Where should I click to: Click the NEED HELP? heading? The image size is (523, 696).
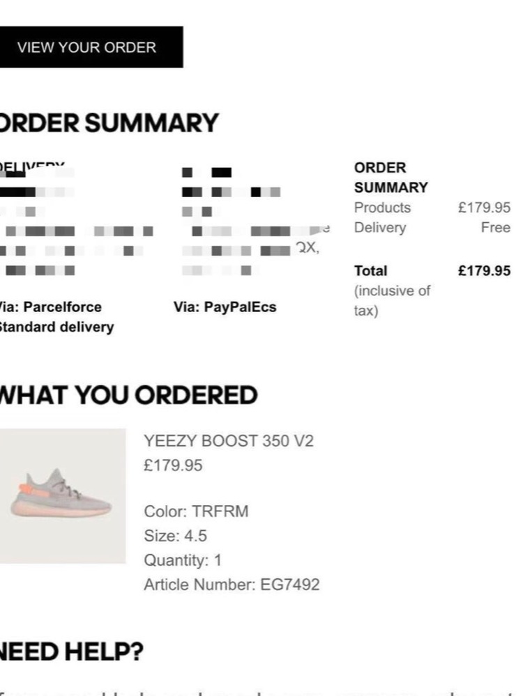click(72, 651)
